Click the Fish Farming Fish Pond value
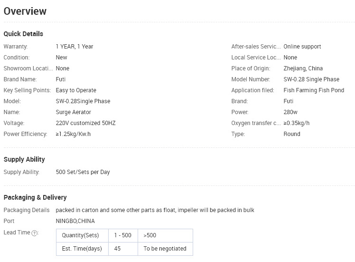This screenshot has height=262, width=355. (x=314, y=90)
